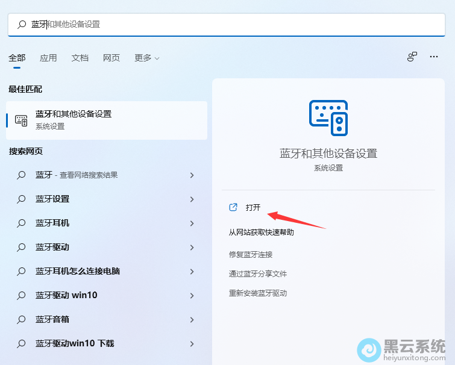Screen dimensions: 455x365
Task: Expand chevron for 蓝牙设置 suggestion
Action: (x=192, y=199)
